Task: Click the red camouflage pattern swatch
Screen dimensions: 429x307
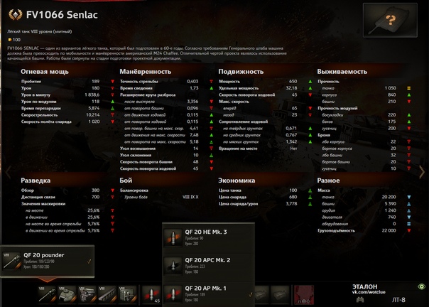Action: [304, 295]
